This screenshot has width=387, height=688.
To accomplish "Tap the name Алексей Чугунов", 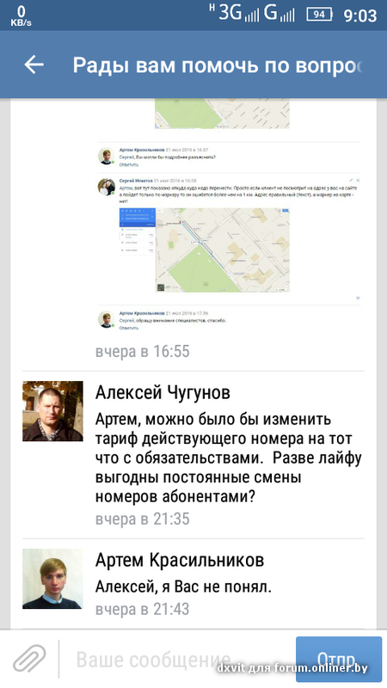I will click(163, 393).
